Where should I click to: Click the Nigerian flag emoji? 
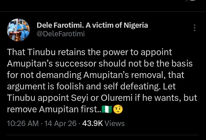point(106,109)
